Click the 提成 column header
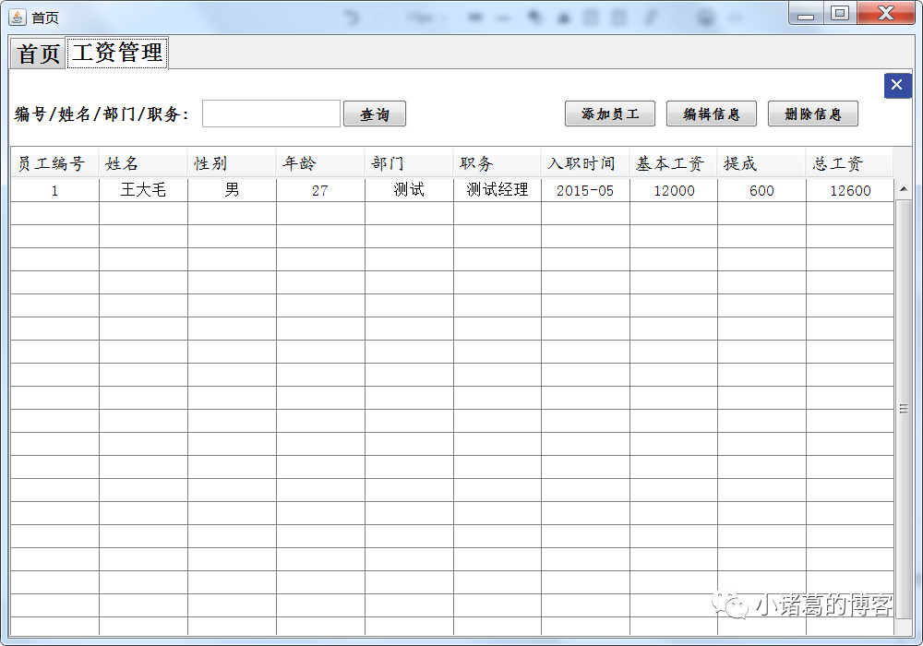The width and height of the screenshot is (923, 646). [x=761, y=163]
